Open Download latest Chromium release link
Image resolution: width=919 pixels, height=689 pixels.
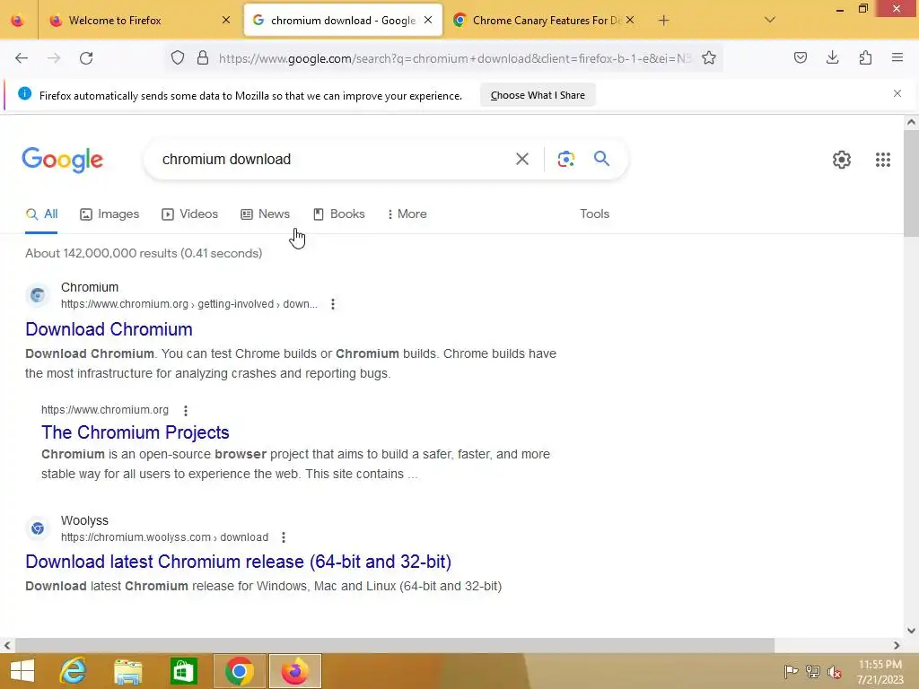(239, 562)
